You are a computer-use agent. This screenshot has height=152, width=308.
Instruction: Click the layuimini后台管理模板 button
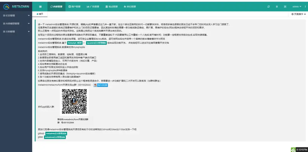pos(96,43)
